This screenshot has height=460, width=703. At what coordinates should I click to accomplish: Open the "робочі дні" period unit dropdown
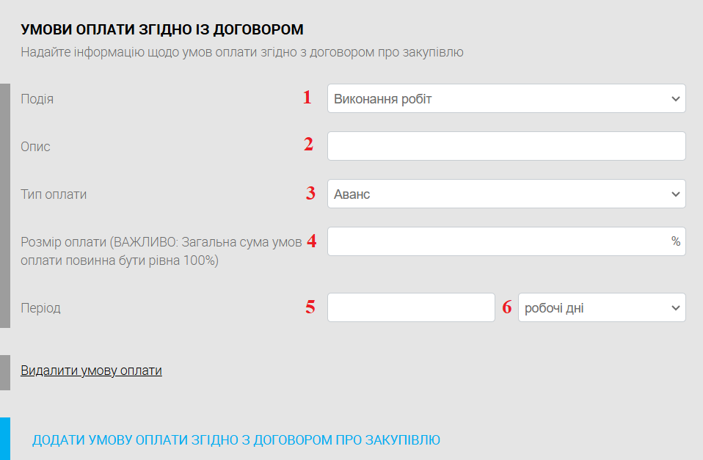pos(602,307)
